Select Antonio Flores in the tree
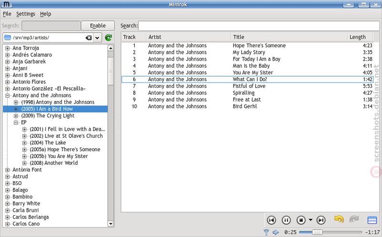 (x=29, y=82)
